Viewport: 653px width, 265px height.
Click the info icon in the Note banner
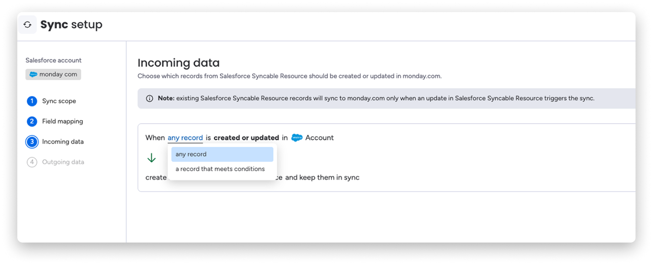tap(149, 98)
